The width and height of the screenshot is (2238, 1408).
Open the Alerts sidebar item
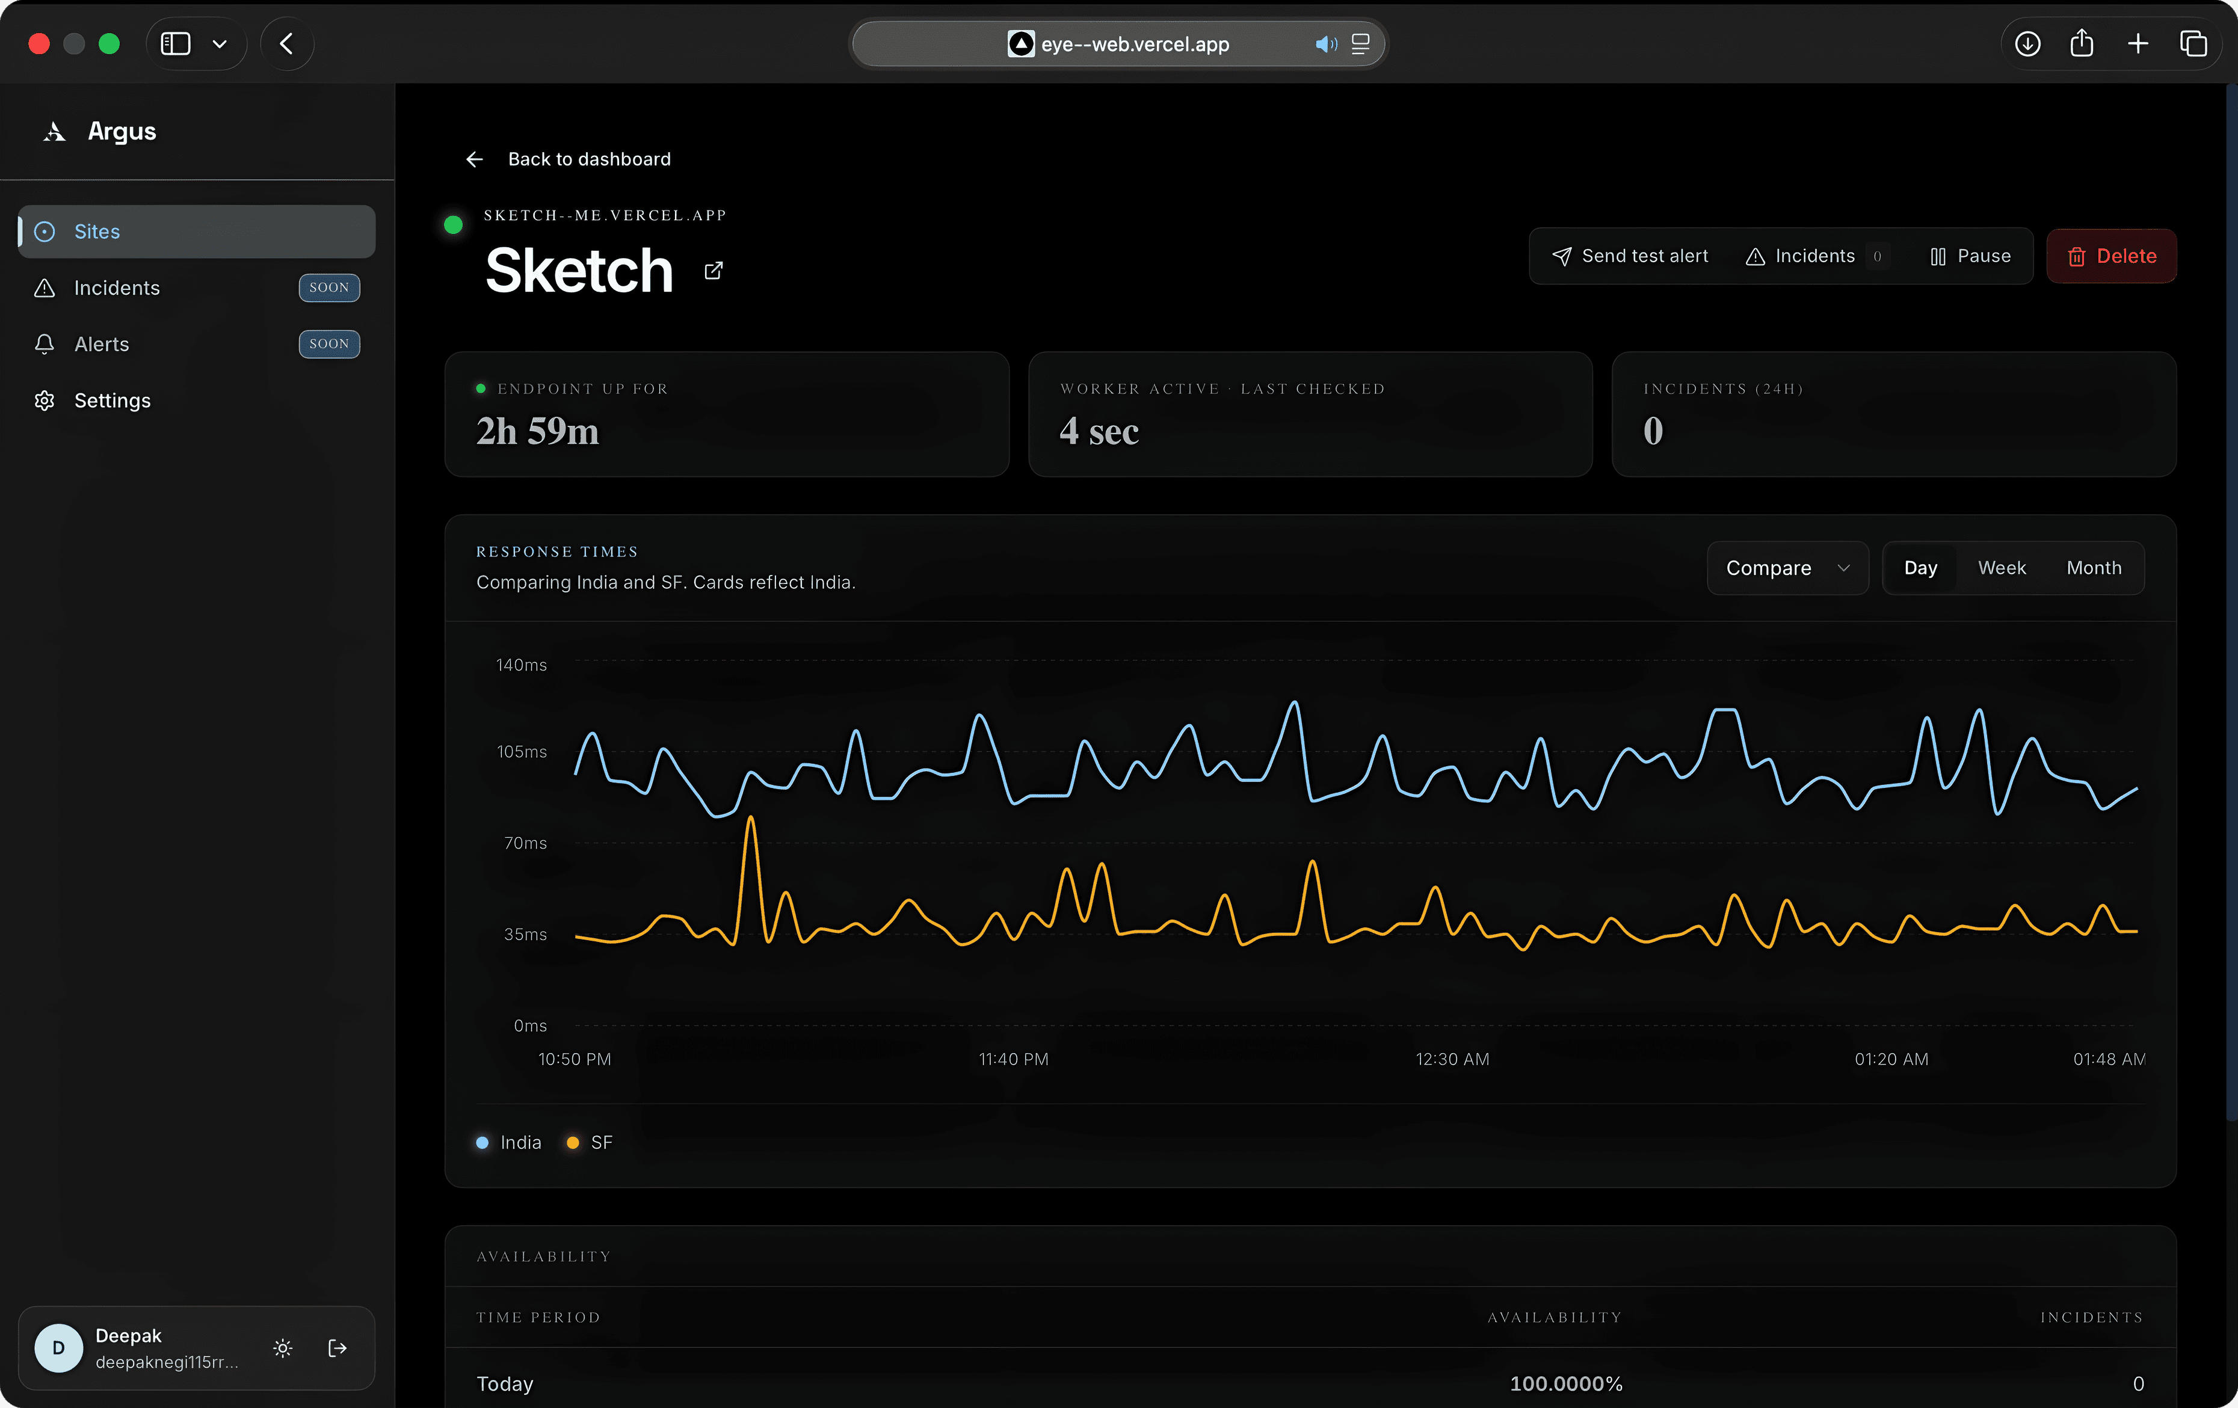pyautogui.click(x=196, y=344)
